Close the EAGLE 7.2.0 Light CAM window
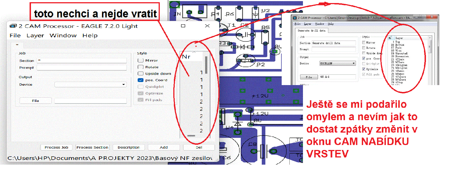 pos(207,26)
